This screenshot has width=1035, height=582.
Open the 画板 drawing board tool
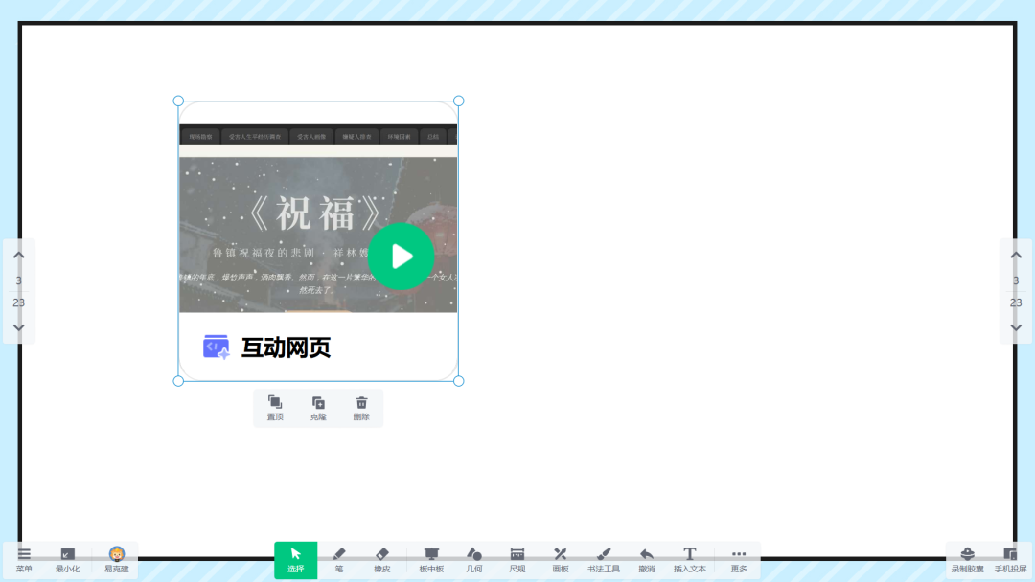[561, 560]
